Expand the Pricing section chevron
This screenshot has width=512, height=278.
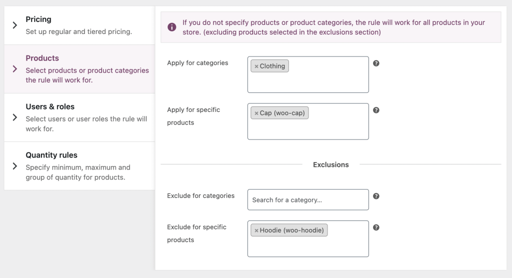[x=15, y=25]
